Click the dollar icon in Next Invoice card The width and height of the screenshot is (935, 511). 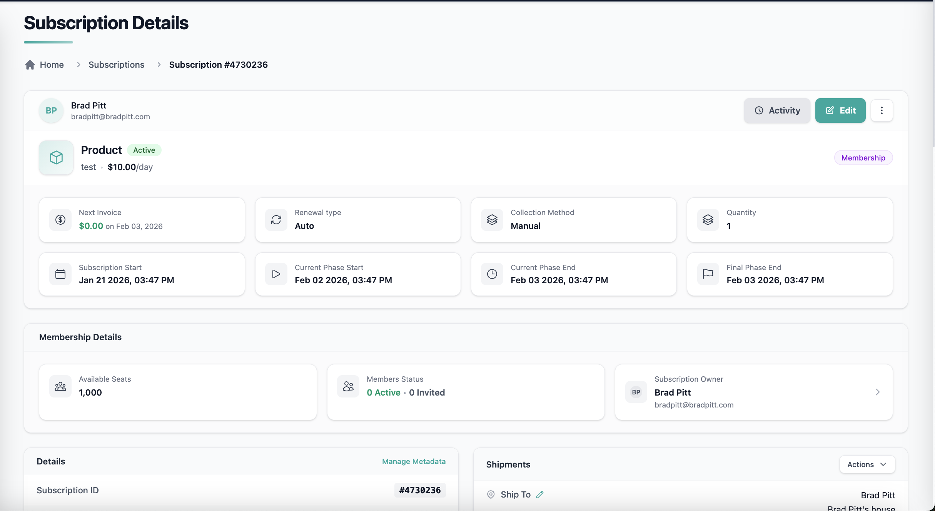click(60, 220)
